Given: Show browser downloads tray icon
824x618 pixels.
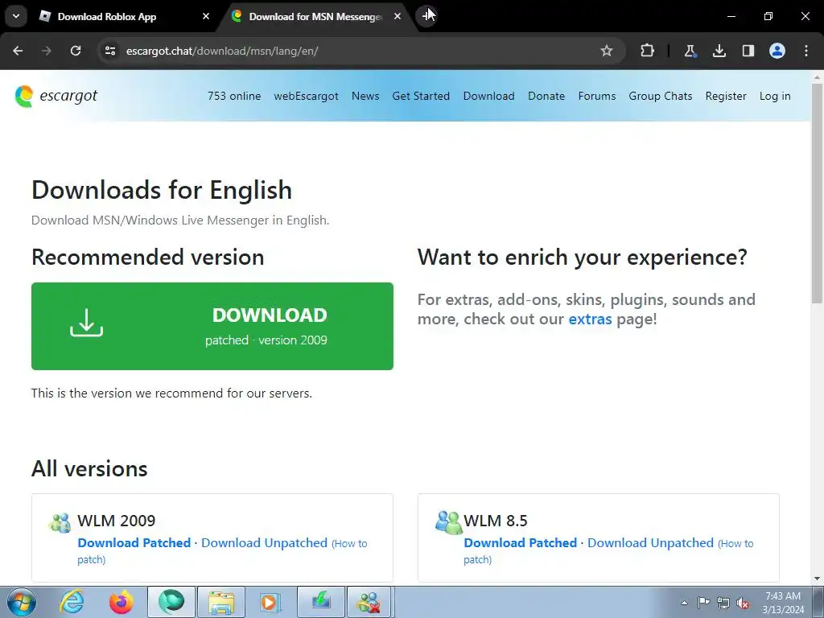Looking at the screenshot, I should tap(719, 51).
